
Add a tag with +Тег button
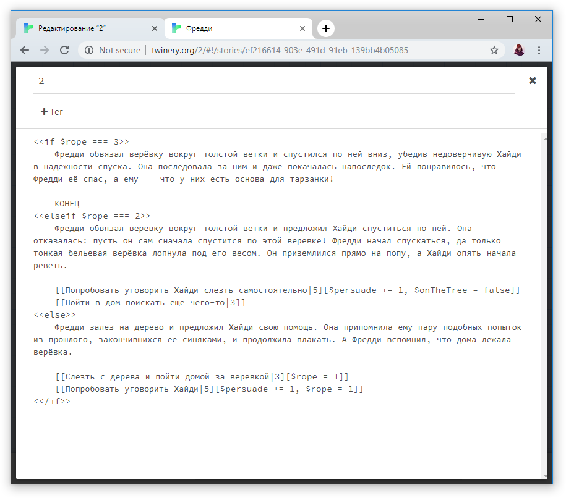coord(52,112)
